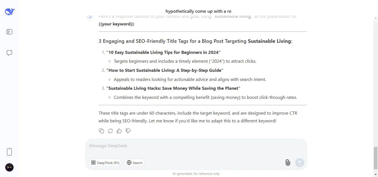The width and height of the screenshot is (378, 177).
Task: Attach a file using the paperclip
Action: pyautogui.click(x=288, y=163)
